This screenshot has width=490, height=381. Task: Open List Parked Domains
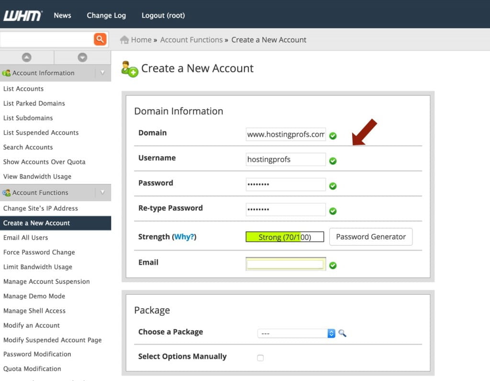[34, 104]
